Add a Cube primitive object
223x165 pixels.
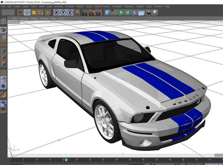point(108,13)
